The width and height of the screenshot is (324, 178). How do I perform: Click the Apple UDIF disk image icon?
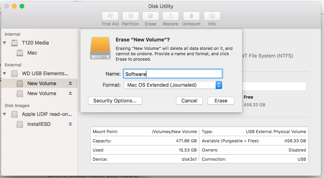coord(15,114)
